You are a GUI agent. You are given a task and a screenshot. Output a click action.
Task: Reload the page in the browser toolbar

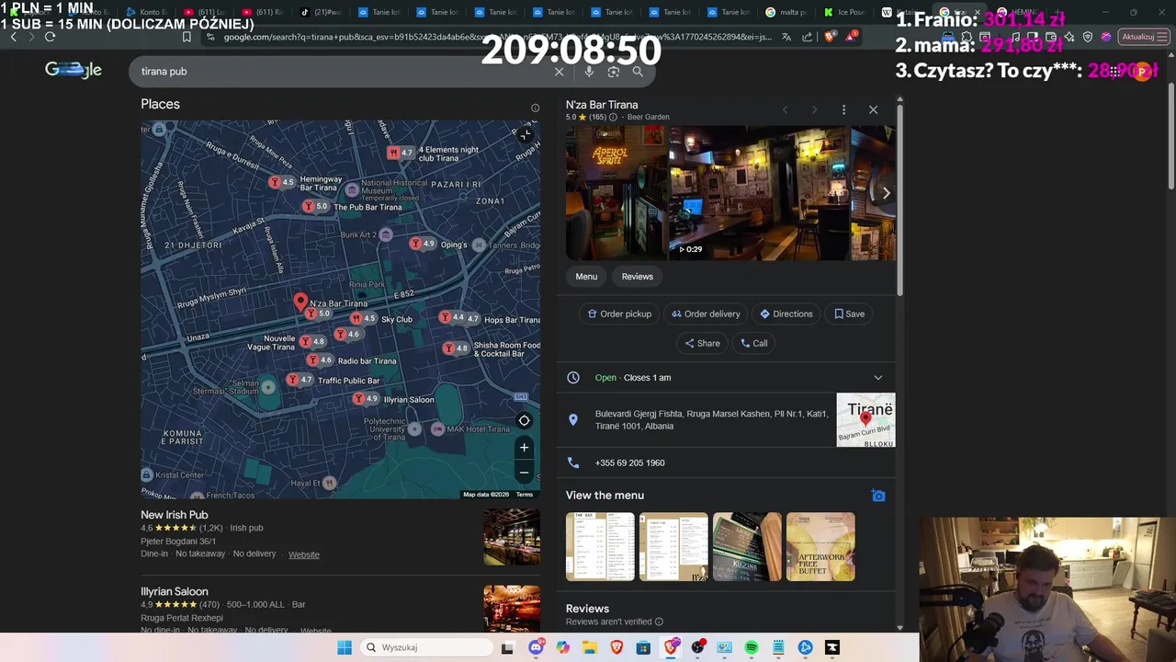point(51,37)
